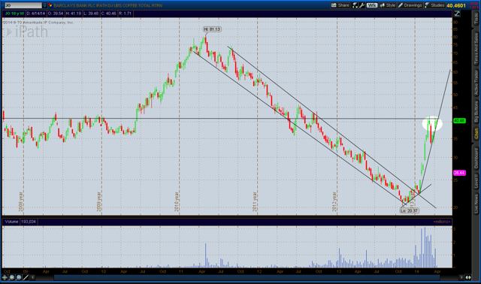Open the Studies menu
481x284 pixels.
434,5
